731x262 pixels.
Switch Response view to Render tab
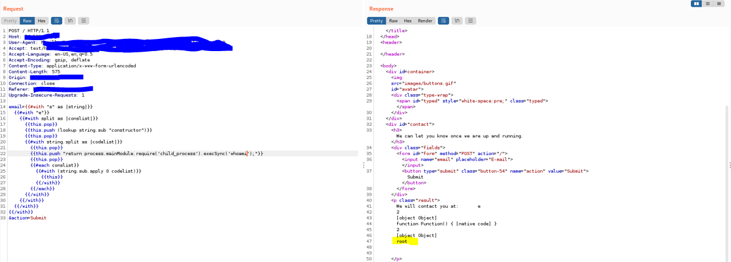[x=425, y=21]
